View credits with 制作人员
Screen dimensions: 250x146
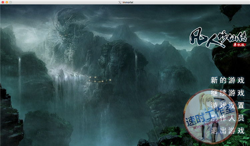(228, 118)
